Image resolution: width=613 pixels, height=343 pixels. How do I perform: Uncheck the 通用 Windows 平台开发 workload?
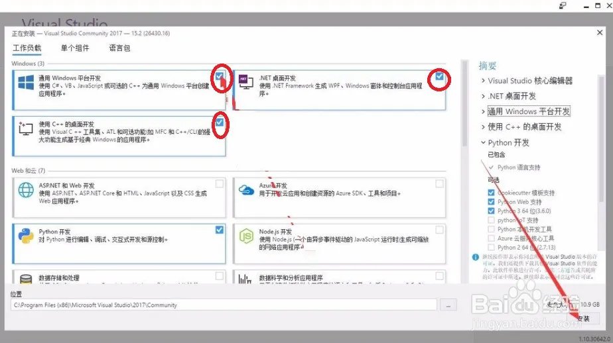tap(220, 76)
